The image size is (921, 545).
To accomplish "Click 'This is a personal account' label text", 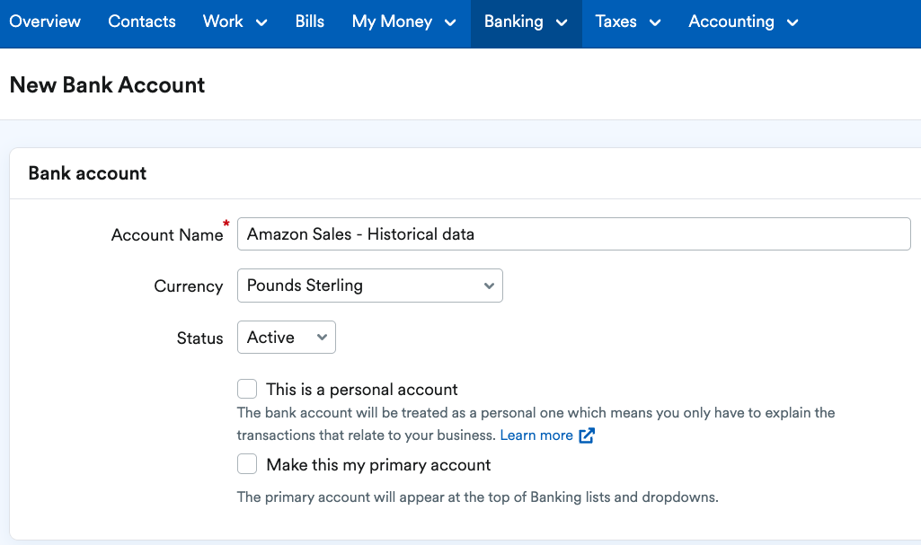I will [362, 390].
